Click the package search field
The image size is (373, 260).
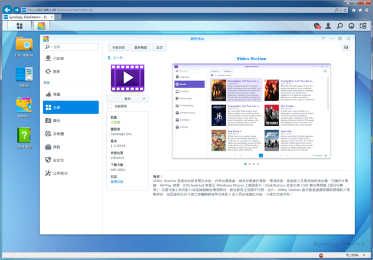point(71,47)
